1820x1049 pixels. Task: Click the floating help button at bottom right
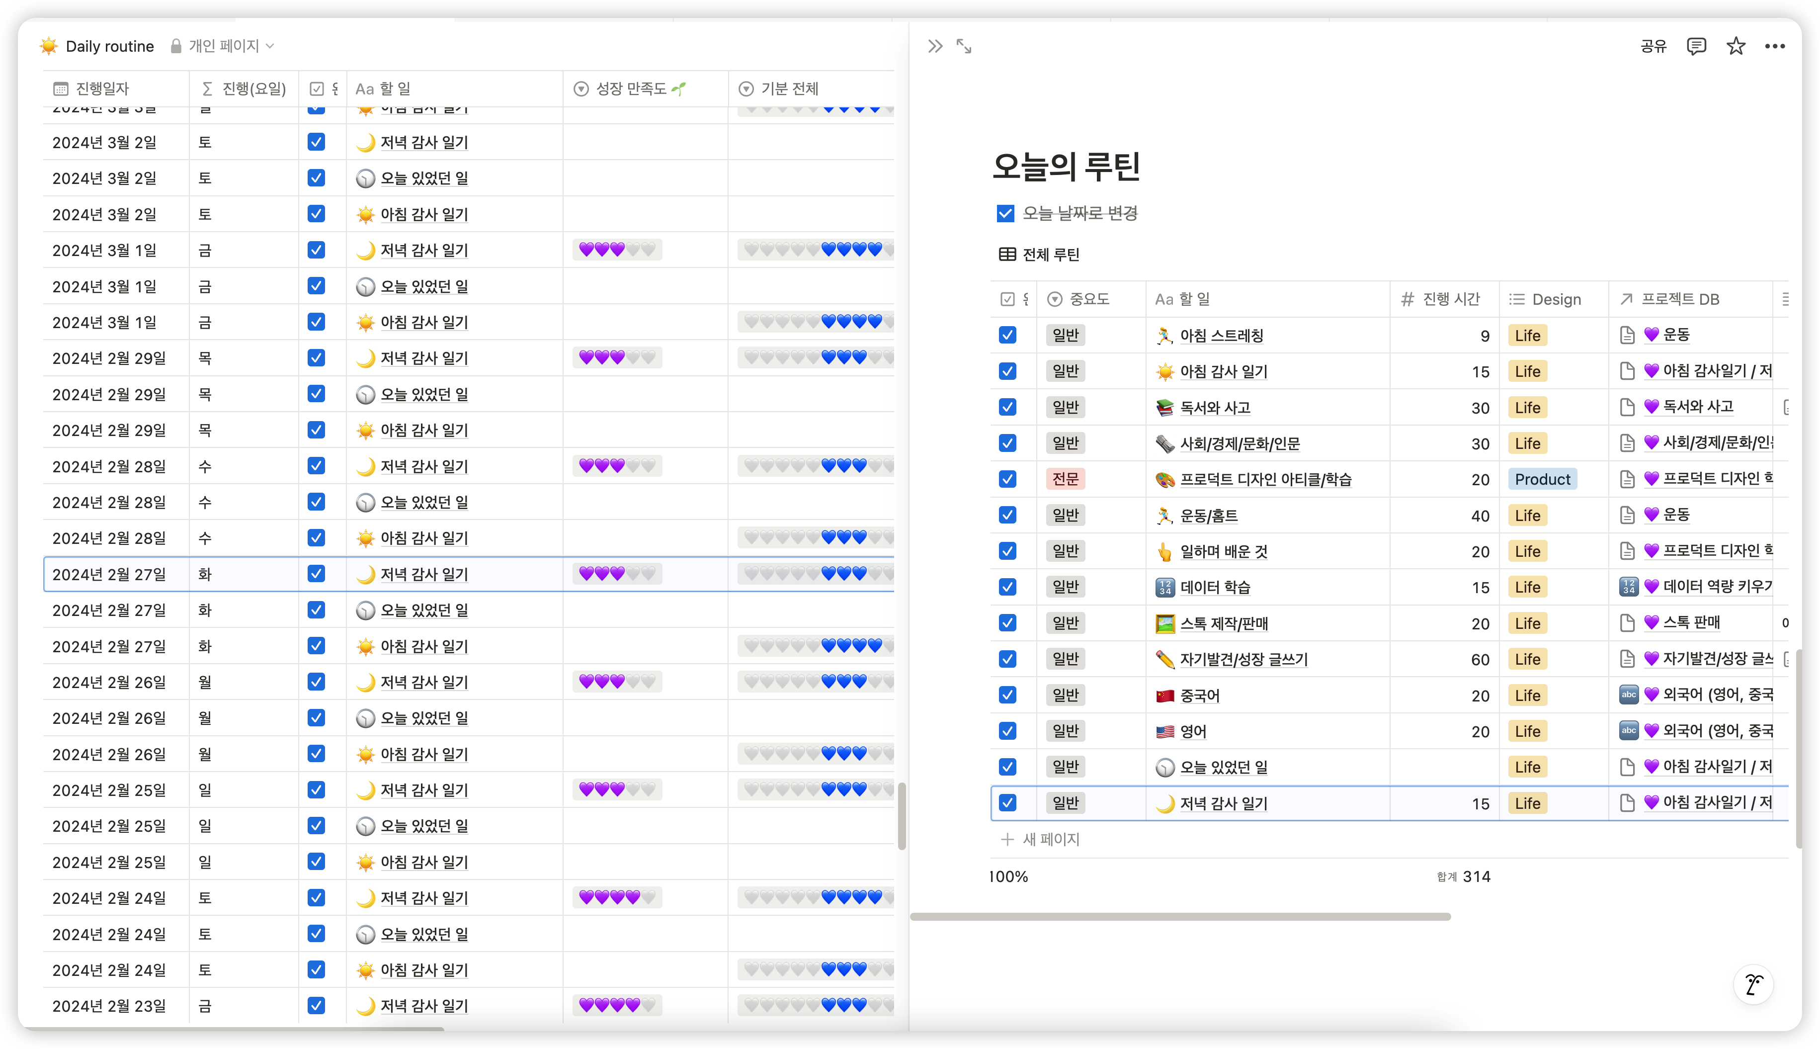point(1753,984)
